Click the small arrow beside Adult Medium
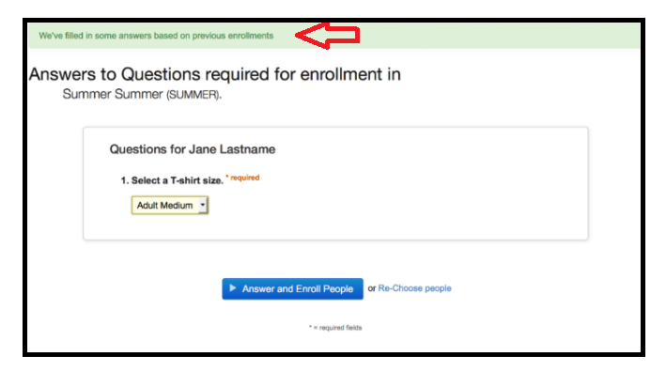Viewport: 666px width, 372px height. (x=203, y=205)
